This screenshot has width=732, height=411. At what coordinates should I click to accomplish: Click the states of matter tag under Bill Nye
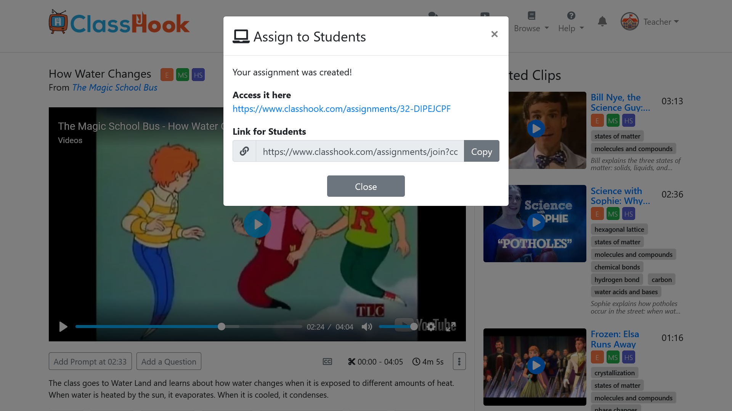pyautogui.click(x=617, y=136)
